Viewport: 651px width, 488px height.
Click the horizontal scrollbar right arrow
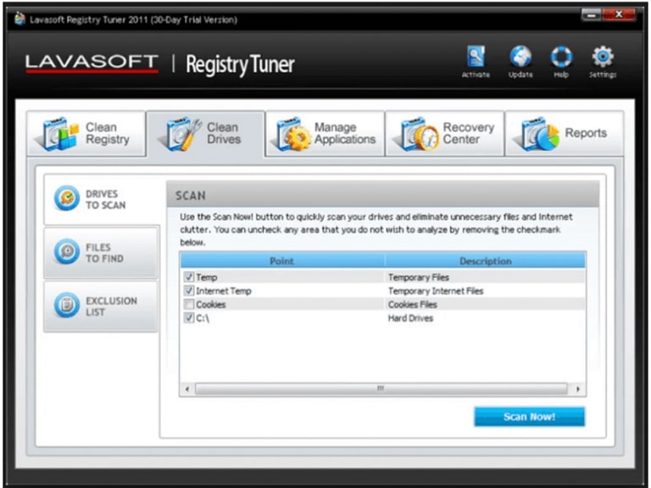[578, 389]
